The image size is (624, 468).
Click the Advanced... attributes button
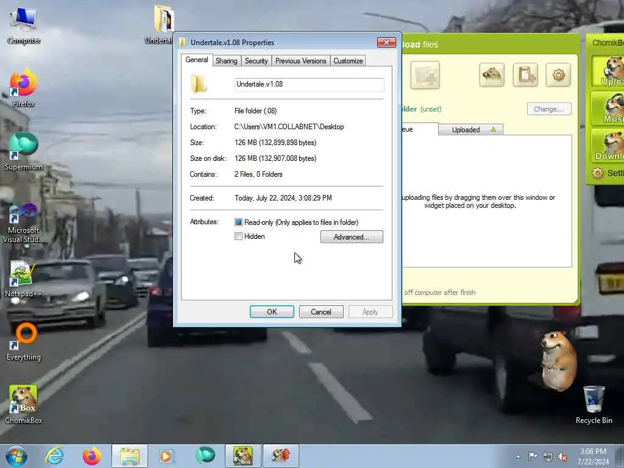(x=352, y=237)
